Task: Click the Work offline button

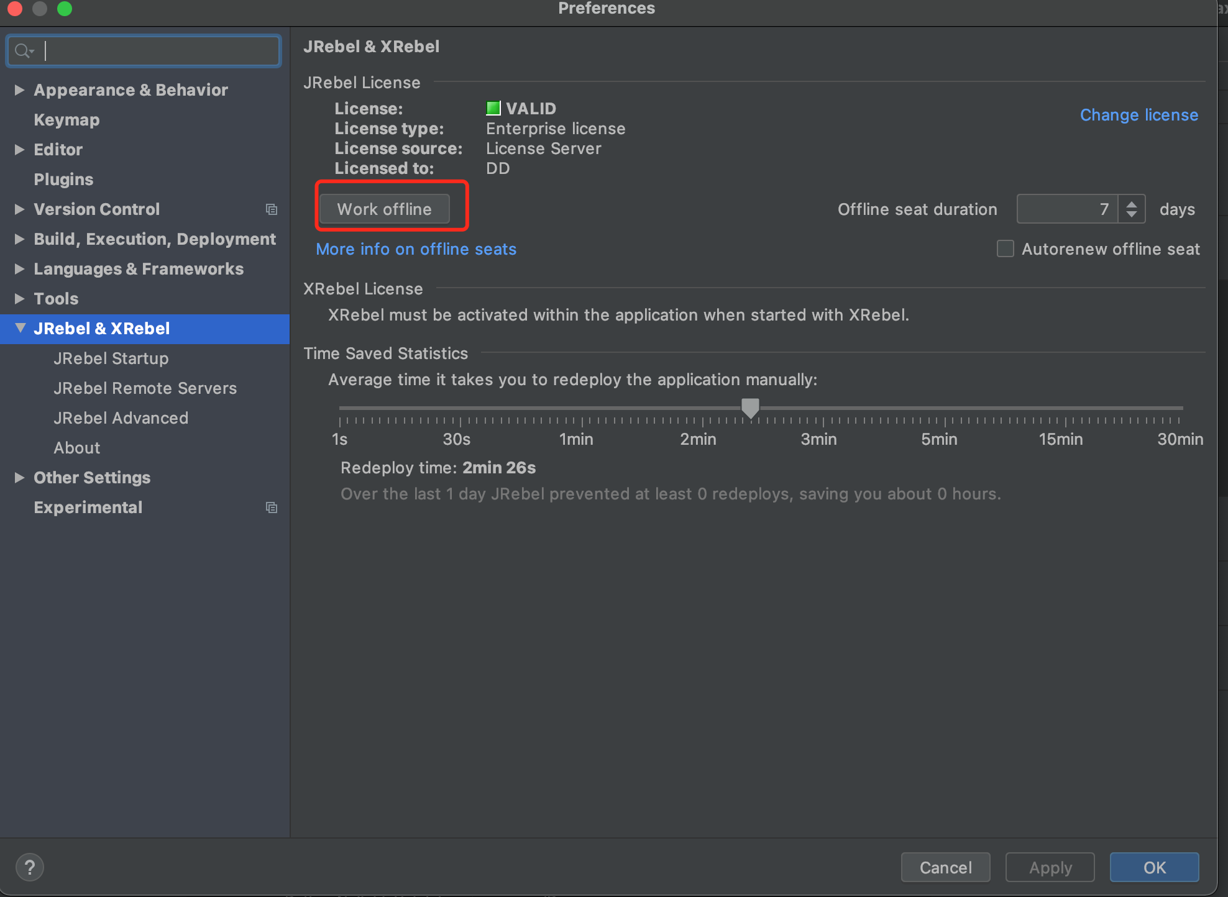Action: click(385, 209)
